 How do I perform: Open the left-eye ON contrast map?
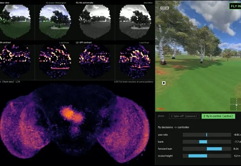pos(15,61)
